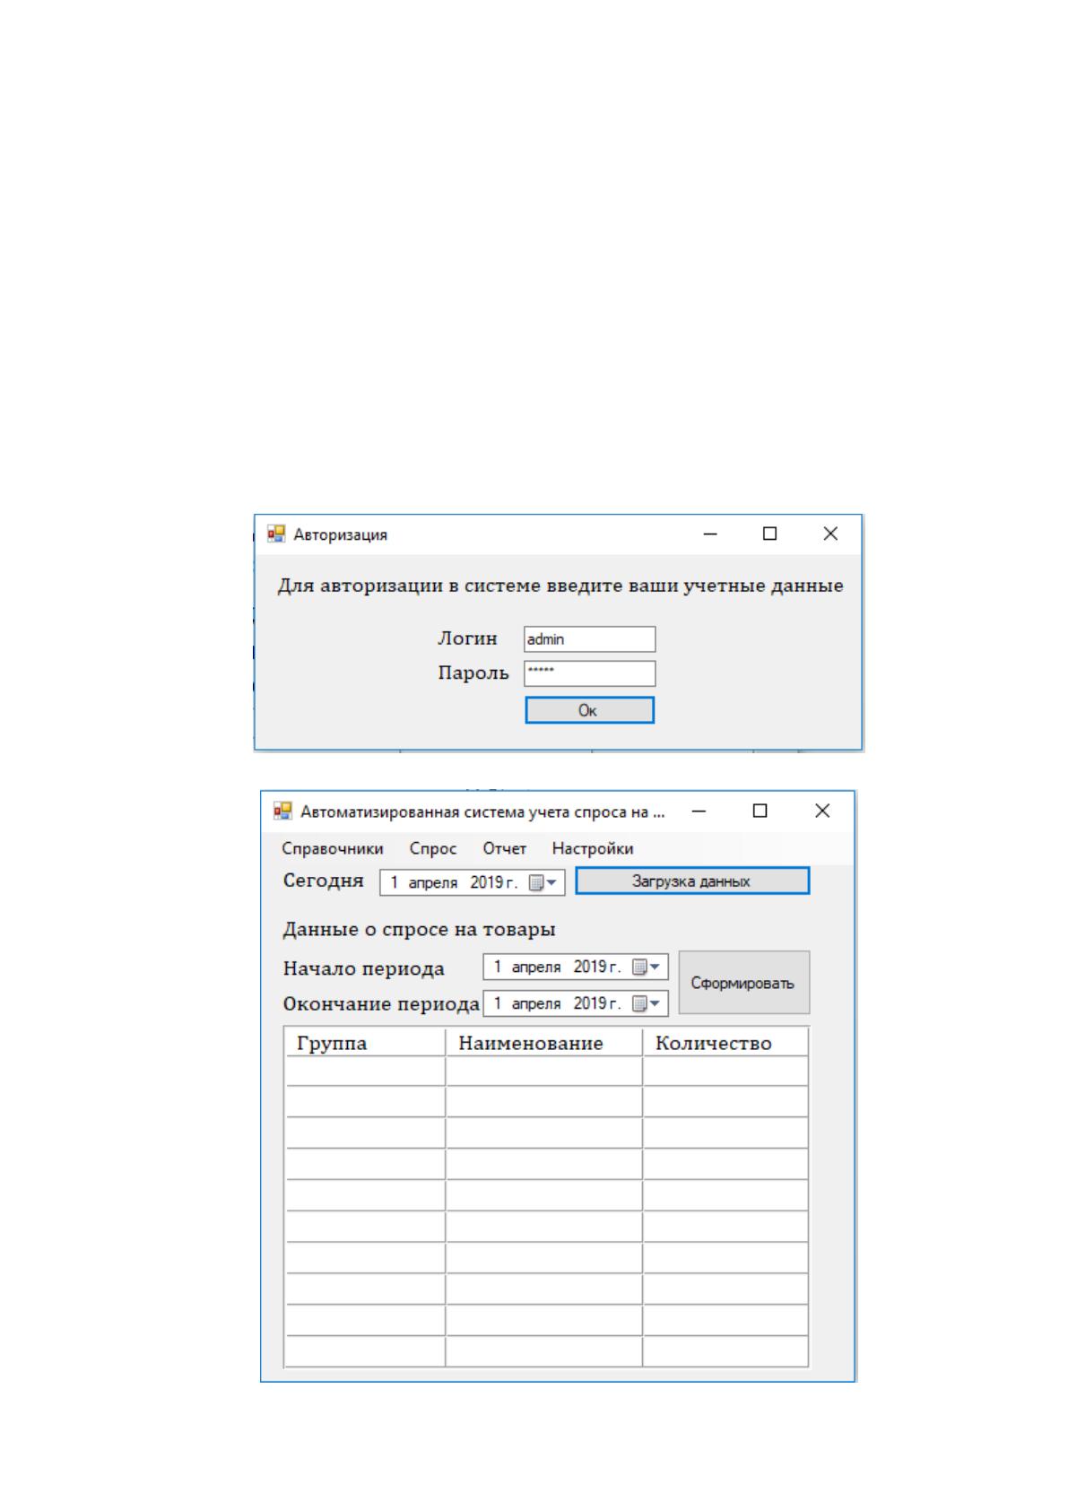Focus the Пароль input field
Image resolution: width=1068 pixels, height=1510 pixels.
click(589, 673)
